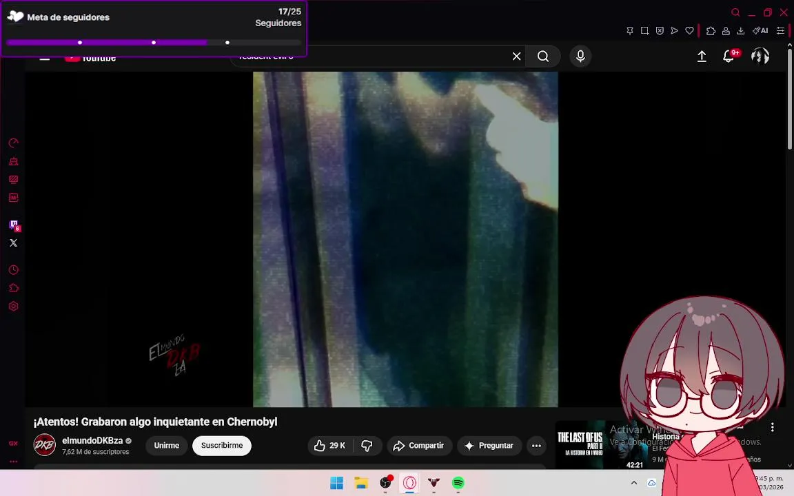Click the Compartir share button

pos(419,446)
